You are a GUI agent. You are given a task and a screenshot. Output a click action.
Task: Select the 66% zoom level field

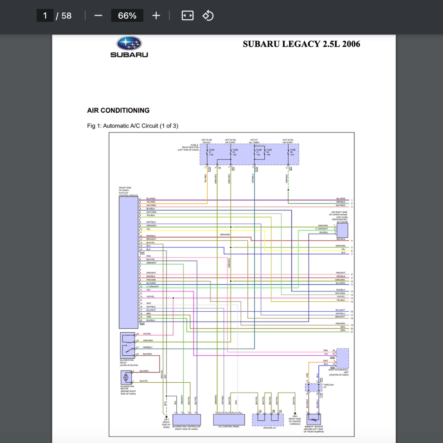pyautogui.click(x=127, y=16)
